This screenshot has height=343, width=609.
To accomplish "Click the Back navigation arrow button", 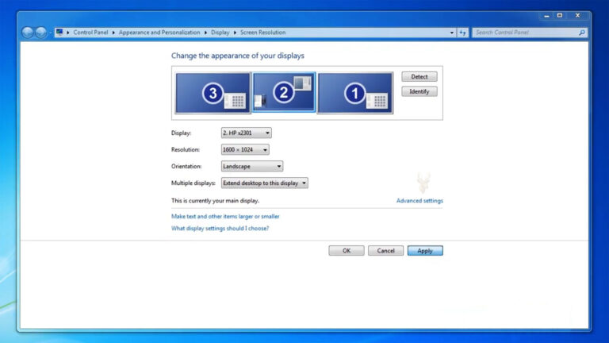I will tap(28, 33).
